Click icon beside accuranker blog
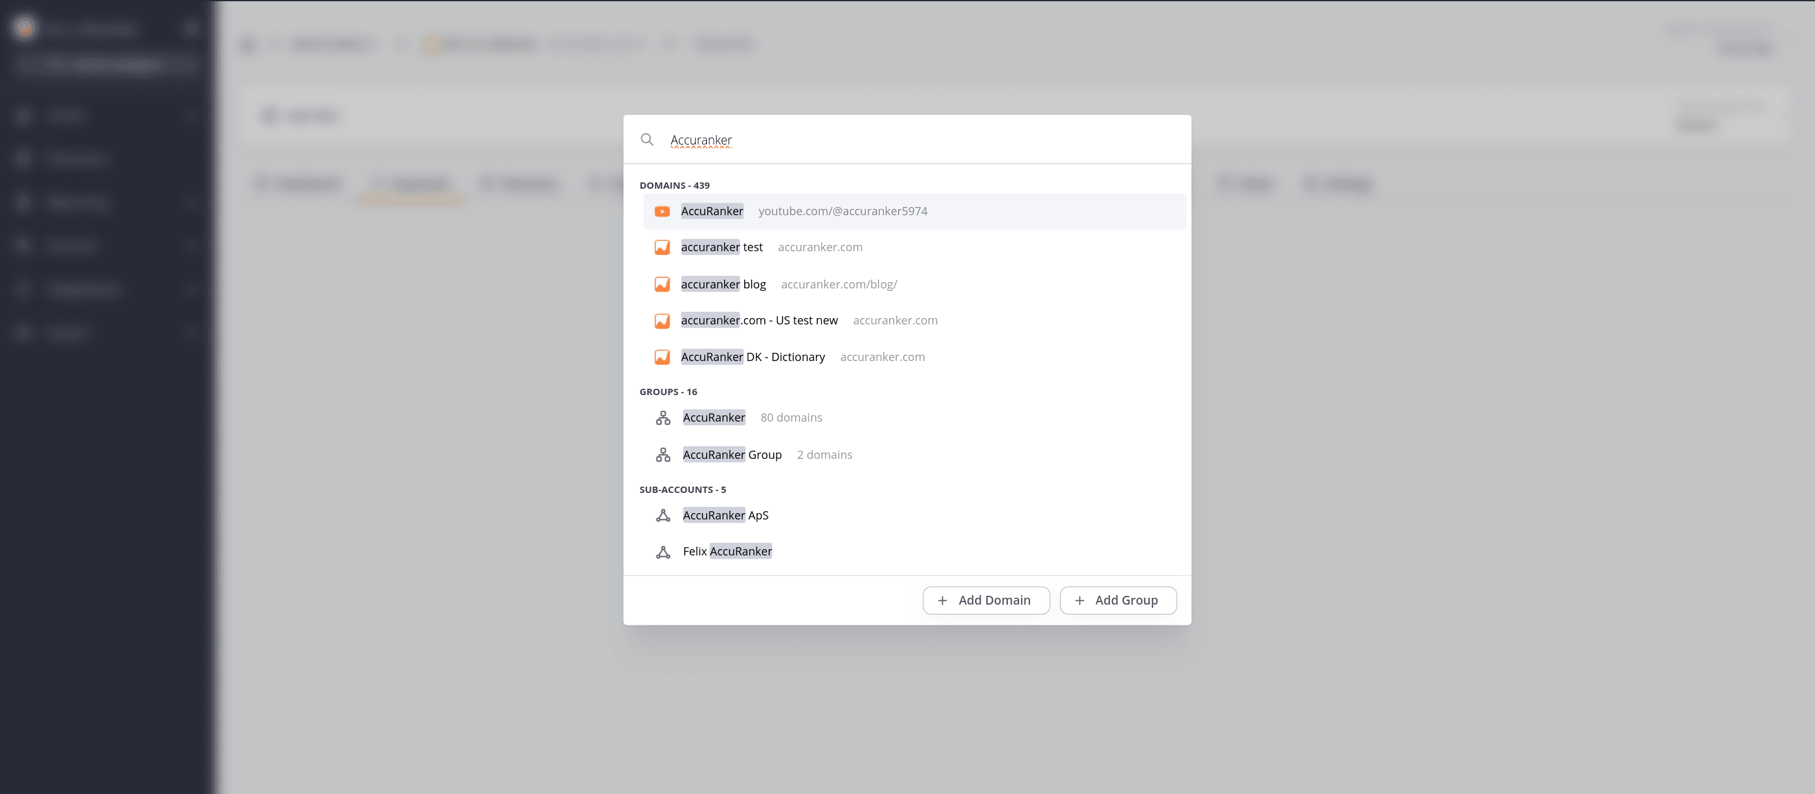1815x794 pixels. coord(662,285)
